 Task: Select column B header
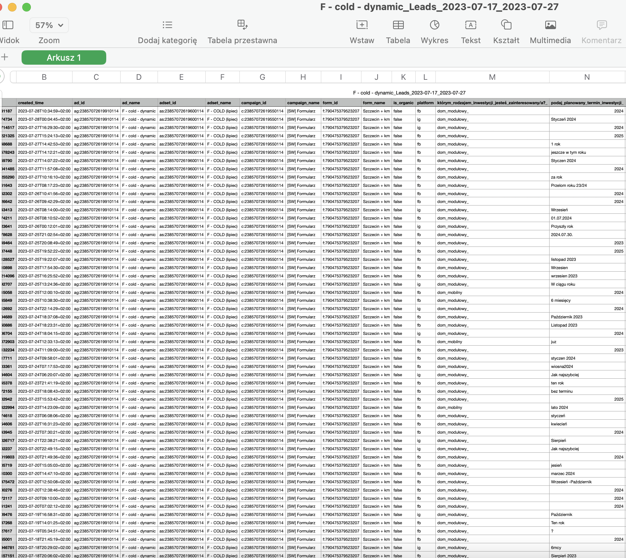tap(44, 77)
